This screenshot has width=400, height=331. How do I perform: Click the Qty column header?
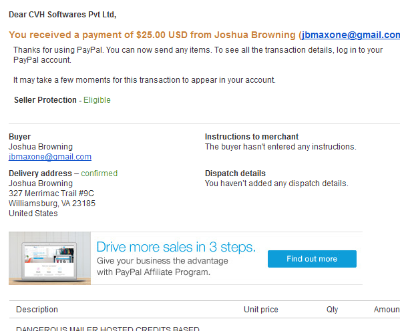[x=332, y=310]
